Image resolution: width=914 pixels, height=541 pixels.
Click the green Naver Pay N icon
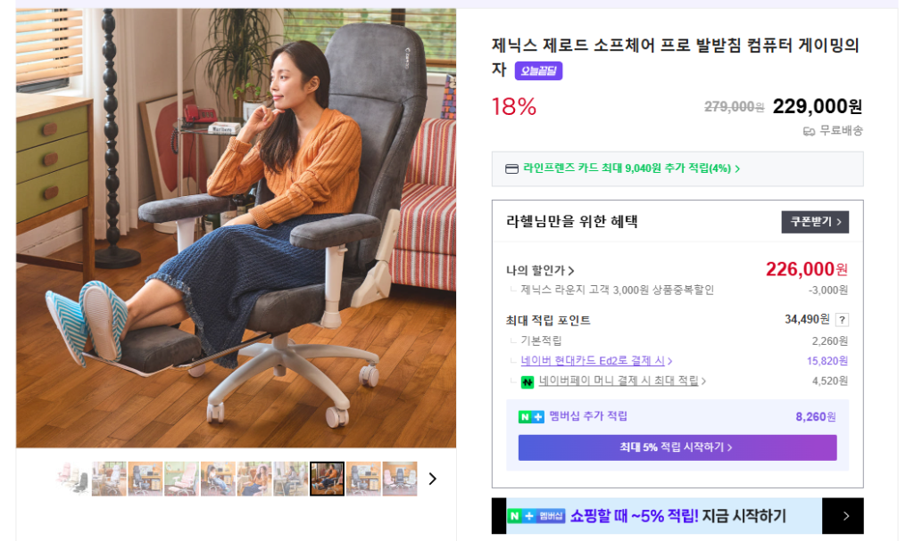point(527,382)
